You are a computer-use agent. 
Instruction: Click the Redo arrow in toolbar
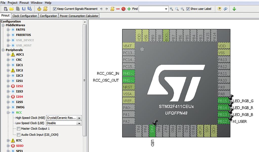(107, 9)
